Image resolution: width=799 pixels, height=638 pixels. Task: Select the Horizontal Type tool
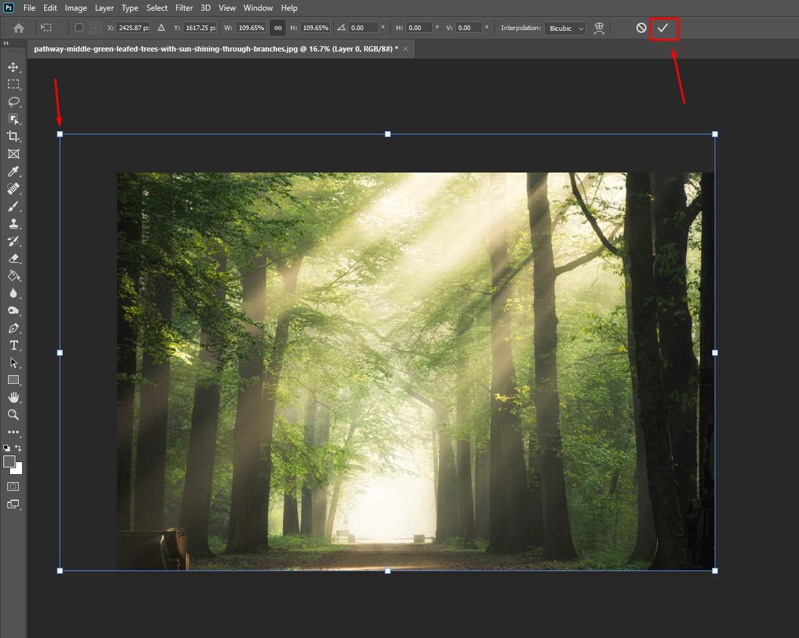pyautogui.click(x=13, y=345)
